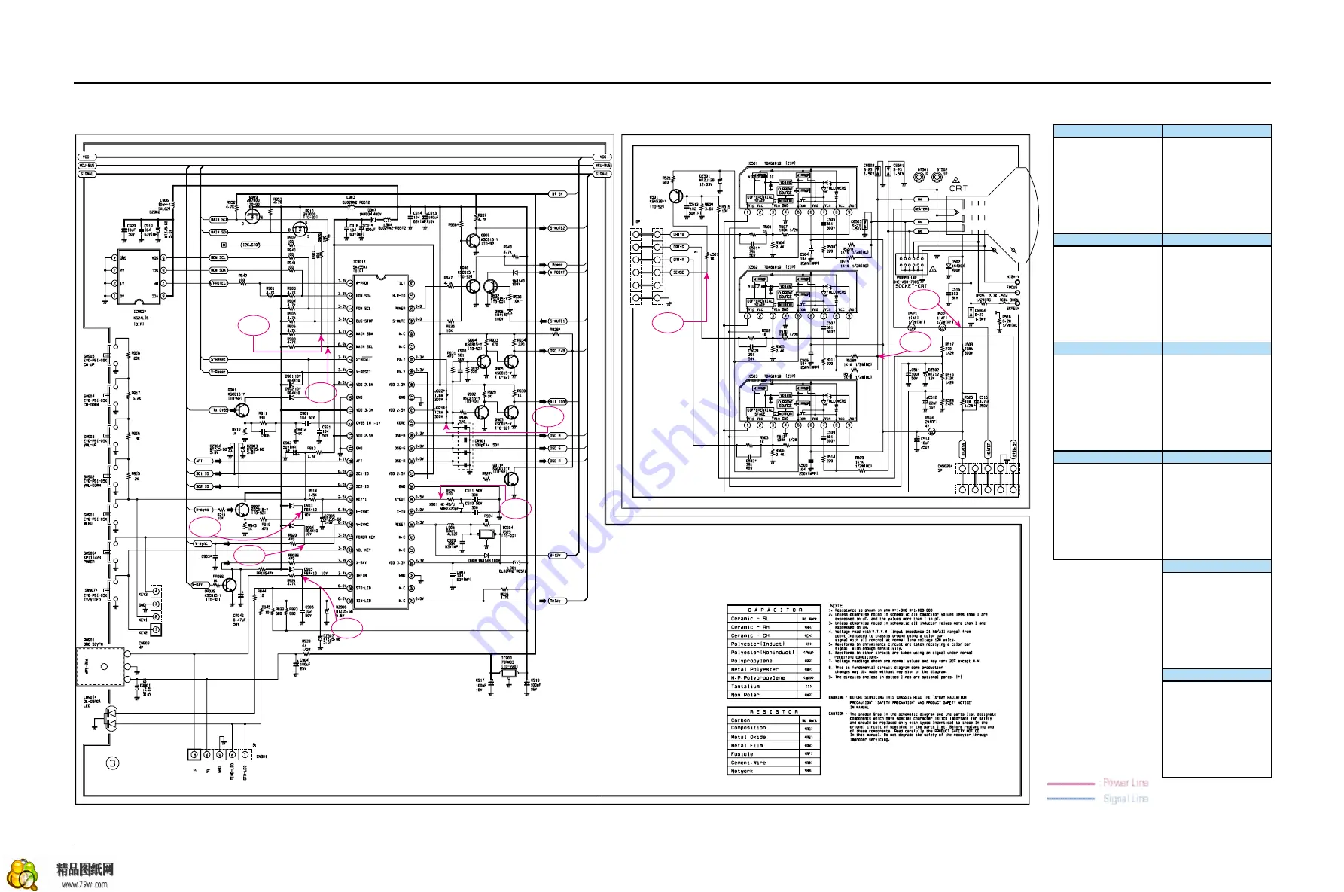
Task: Click the pink Power Line legend sample
Action: (1071, 784)
